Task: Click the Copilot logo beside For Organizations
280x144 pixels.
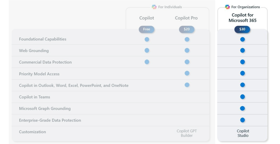Action: 227,7
